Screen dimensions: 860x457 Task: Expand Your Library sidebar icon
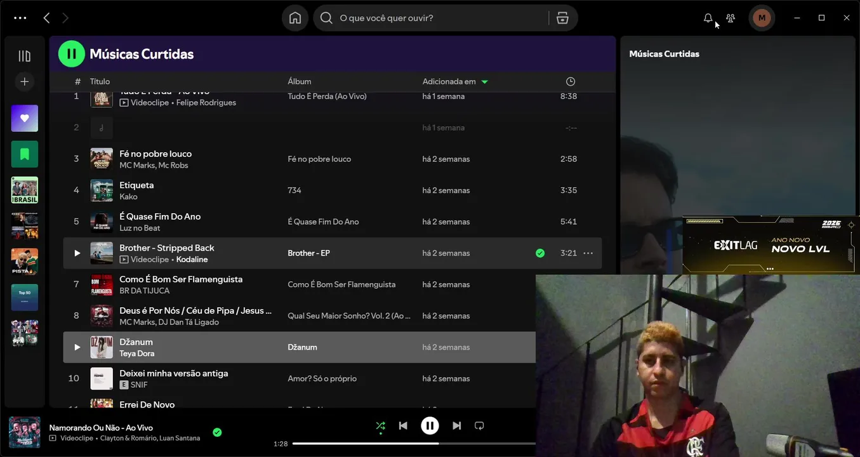point(25,56)
